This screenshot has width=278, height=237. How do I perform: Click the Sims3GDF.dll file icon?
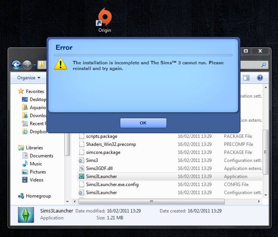coord(82,168)
